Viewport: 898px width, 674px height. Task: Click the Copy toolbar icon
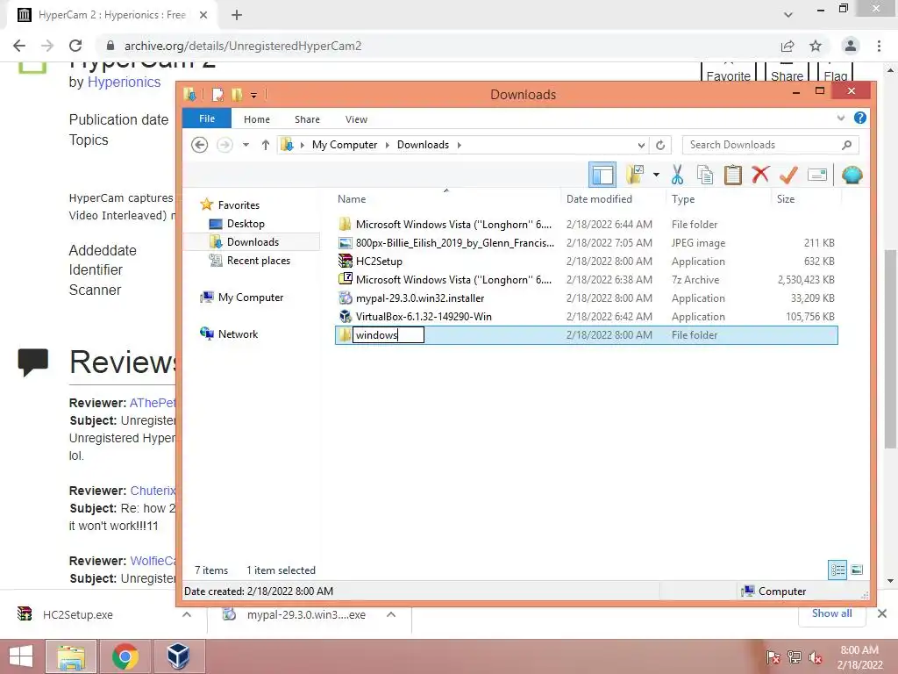coord(705,175)
